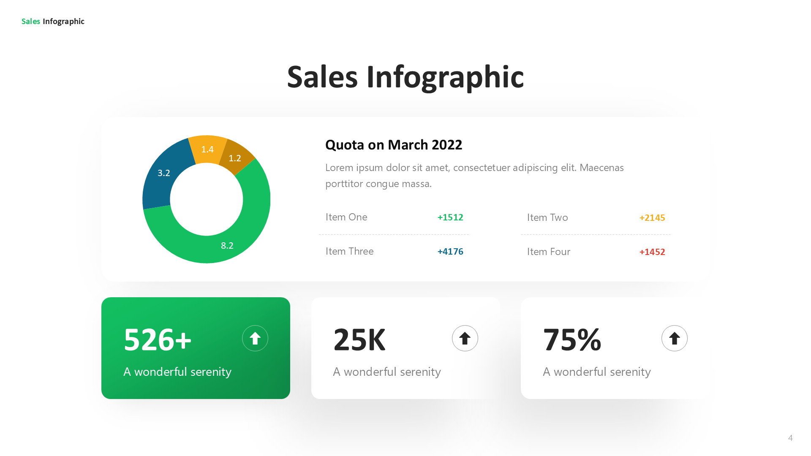Select the blue 3.2 donut chart segment
The image size is (811, 456).
163,177
